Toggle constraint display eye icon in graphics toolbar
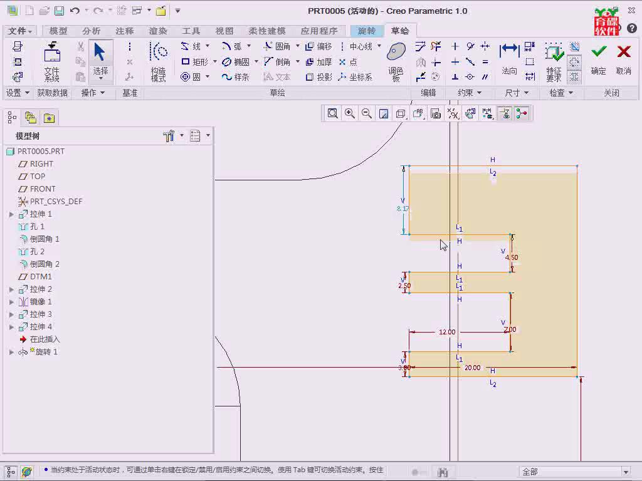Viewport: 642px width, 481px height. tap(505, 113)
